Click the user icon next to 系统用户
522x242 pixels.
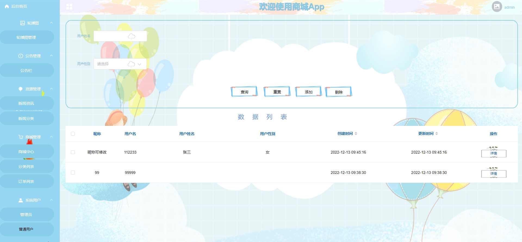(x=21, y=200)
